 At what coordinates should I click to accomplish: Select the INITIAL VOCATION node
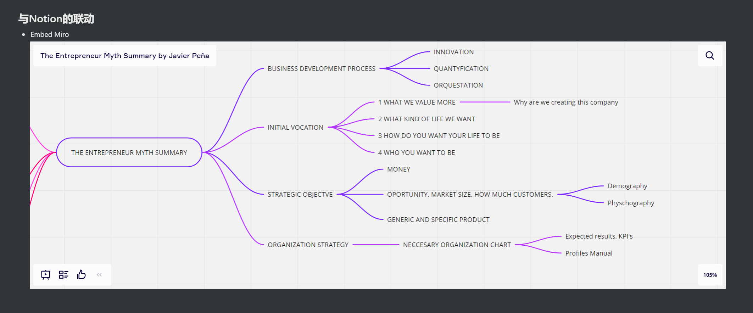pos(296,127)
